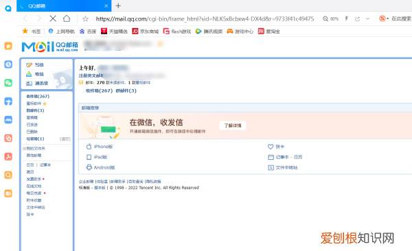Open the 上网导航 bookmark
The image size is (412, 251).
point(62,32)
